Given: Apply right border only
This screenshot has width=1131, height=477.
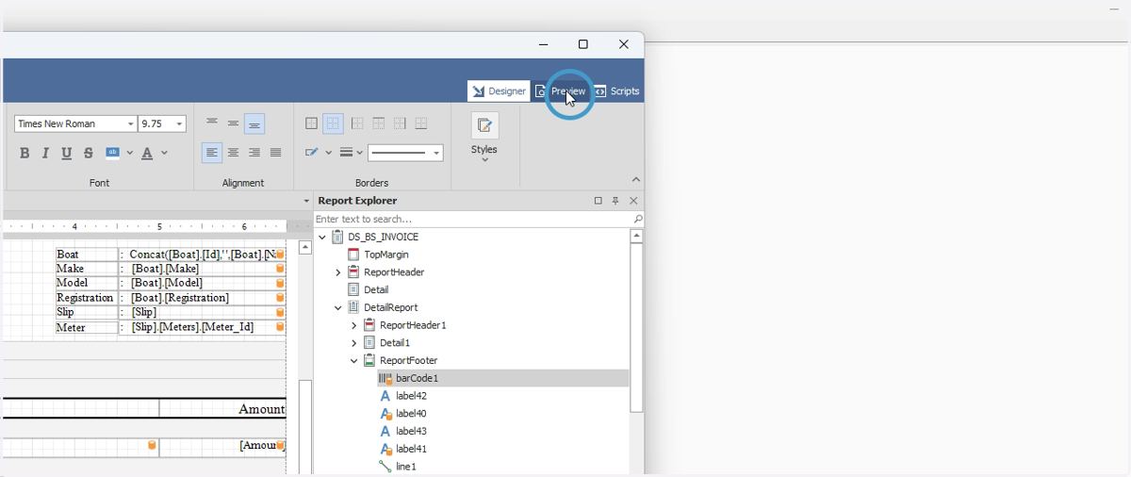Looking at the screenshot, I should 400,123.
